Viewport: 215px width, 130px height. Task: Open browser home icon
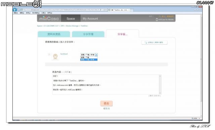[195, 10]
